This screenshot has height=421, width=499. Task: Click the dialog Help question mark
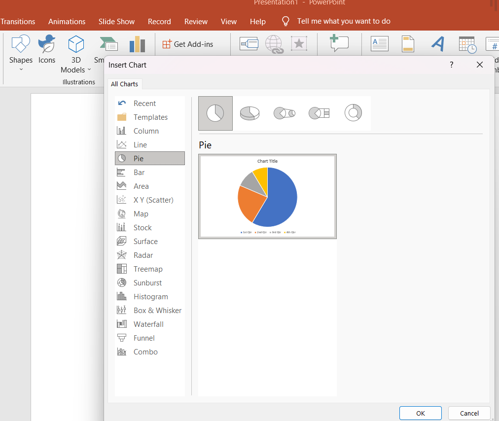pos(451,65)
